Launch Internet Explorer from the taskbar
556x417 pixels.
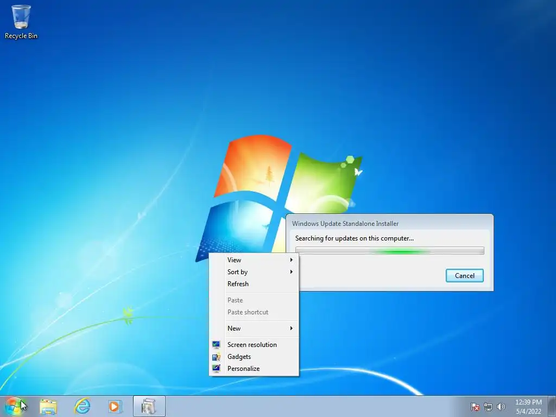pos(83,406)
